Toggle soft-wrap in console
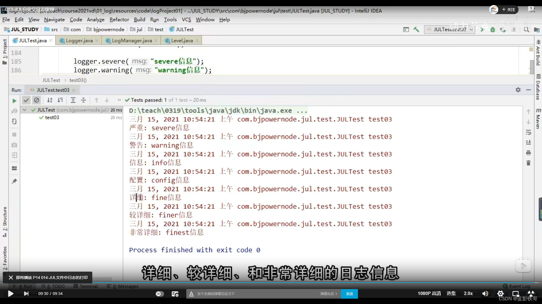 click(x=528, y=132)
